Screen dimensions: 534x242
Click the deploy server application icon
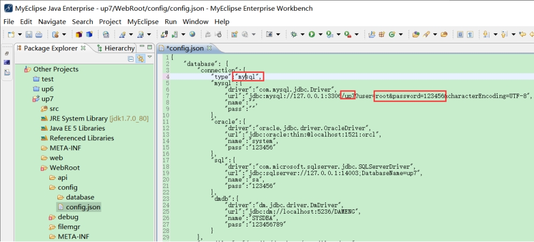[165, 34]
